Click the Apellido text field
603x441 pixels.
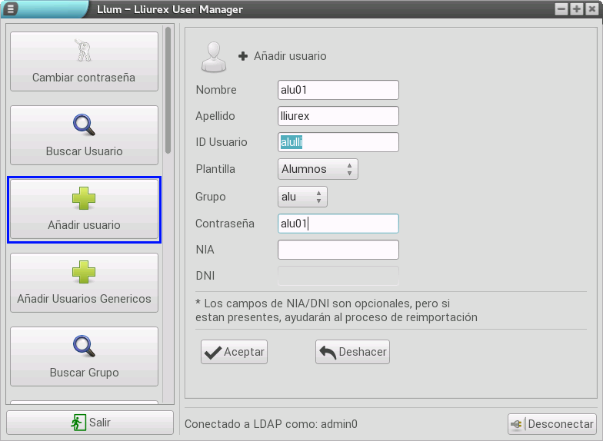[338, 116]
